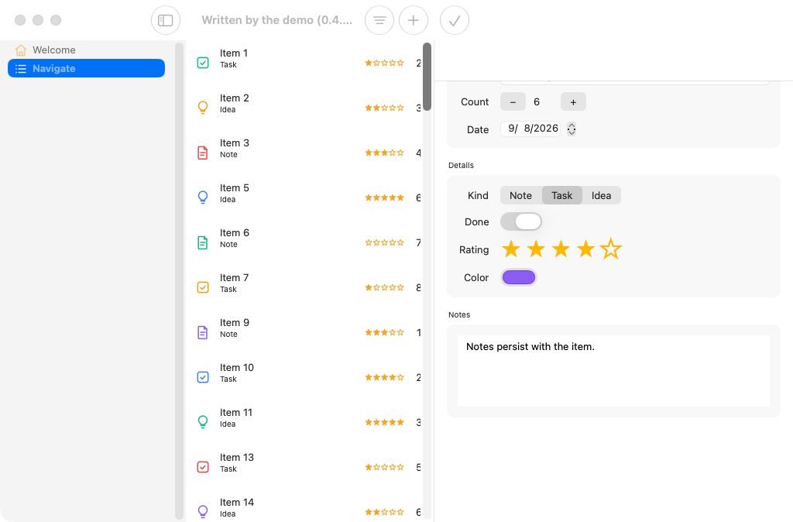The height and width of the screenshot is (522, 793).
Task: Click the purple lightbulb icon of Item 14
Action: [x=203, y=512]
